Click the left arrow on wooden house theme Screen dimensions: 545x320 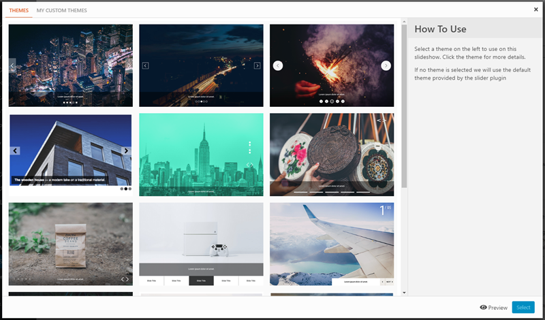click(15, 150)
